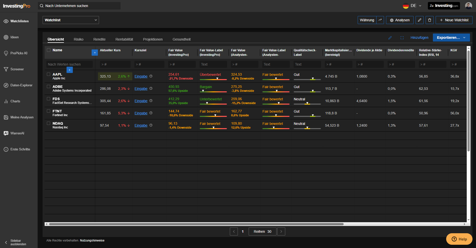The height and width of the screenshot is (248, 476).
Task: Click ADBE Qualitätscheck gauge bar
Action: pos(307,91)
